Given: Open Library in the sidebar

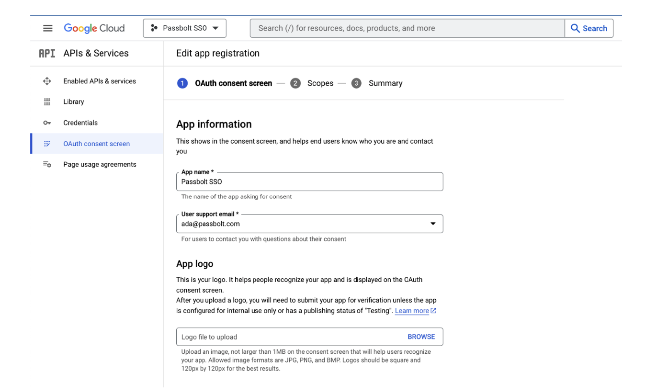Looking at the screenshot, I should [74, 102].
